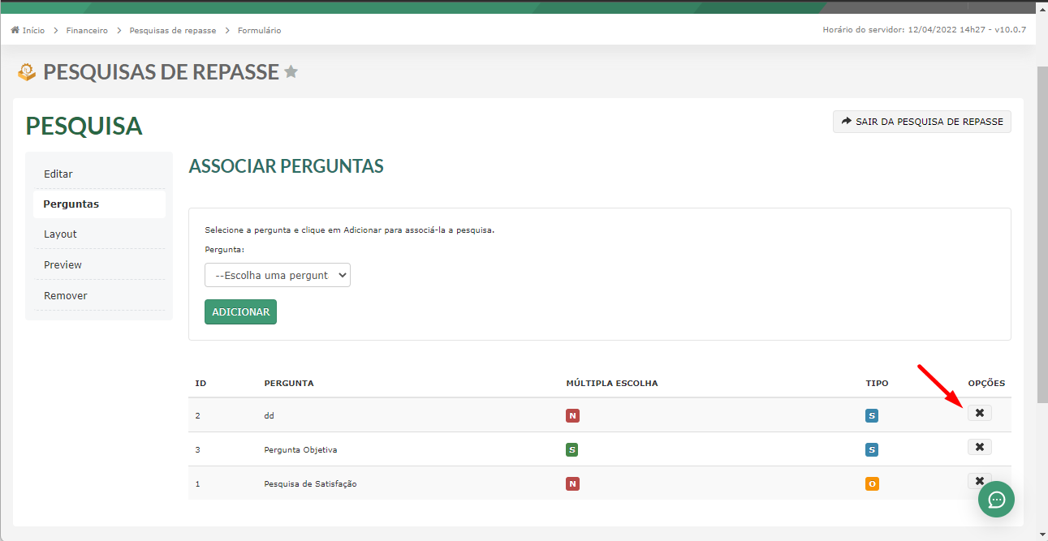
Task: Go to Início breadcrumb link
Action: (33, 30)
